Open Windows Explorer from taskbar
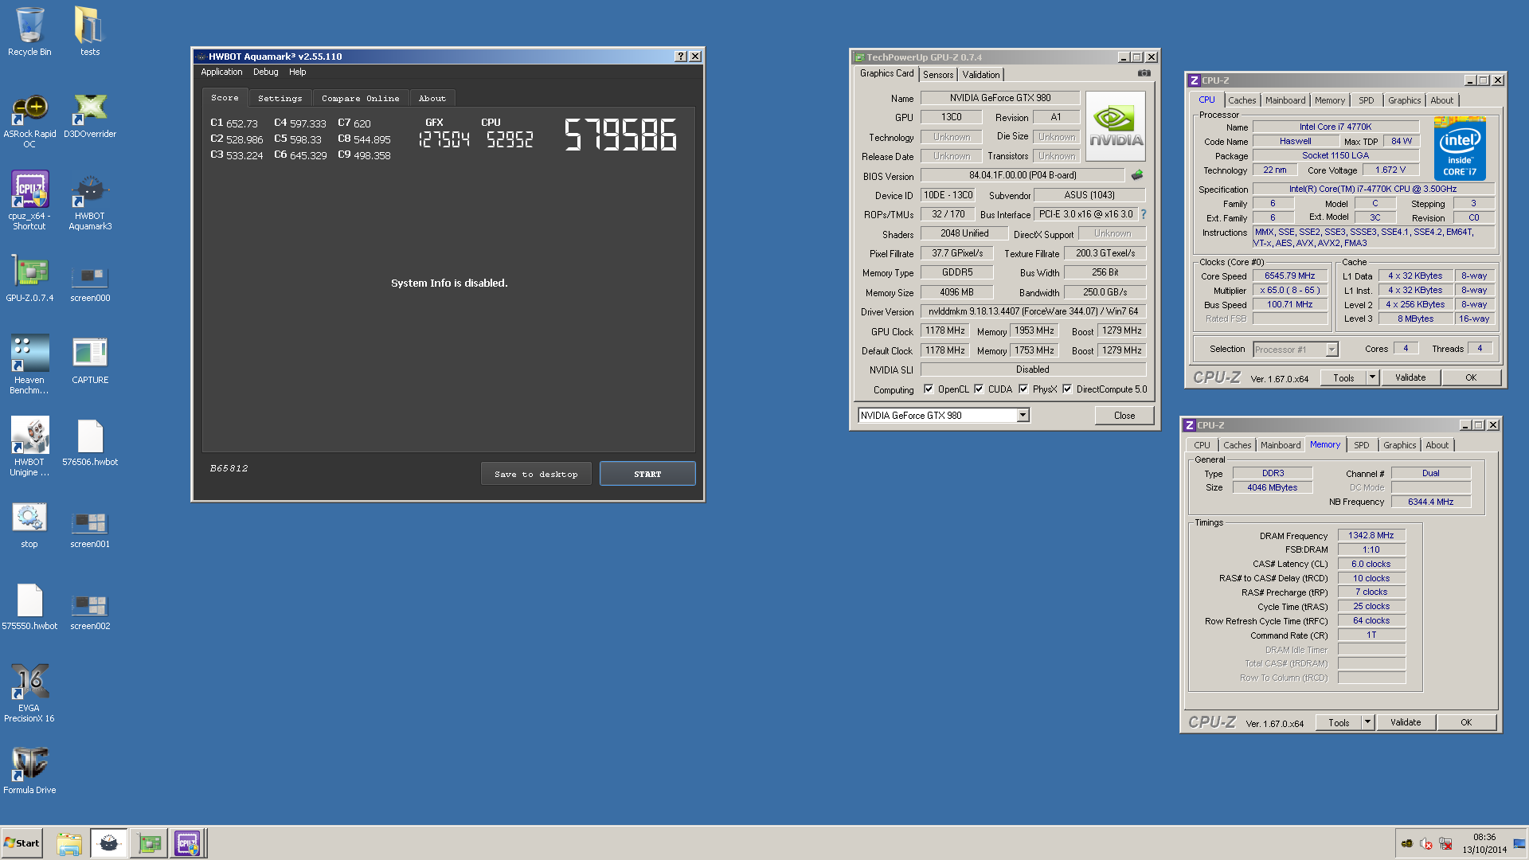1529x860 pixels. point(69,843)
